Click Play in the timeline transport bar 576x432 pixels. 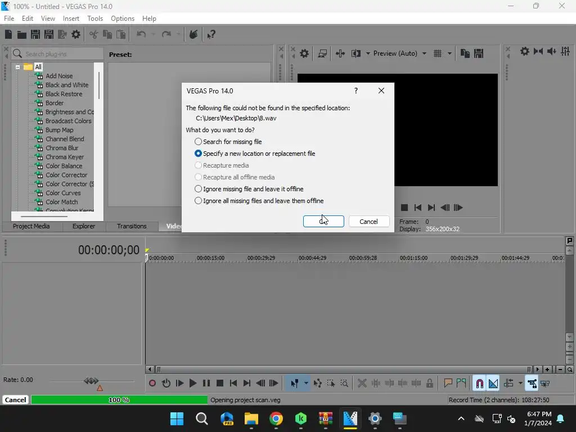click(x=193, y=384)
